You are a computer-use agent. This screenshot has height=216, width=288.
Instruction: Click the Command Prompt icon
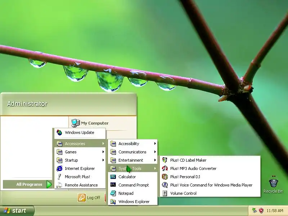click(113, 185)
